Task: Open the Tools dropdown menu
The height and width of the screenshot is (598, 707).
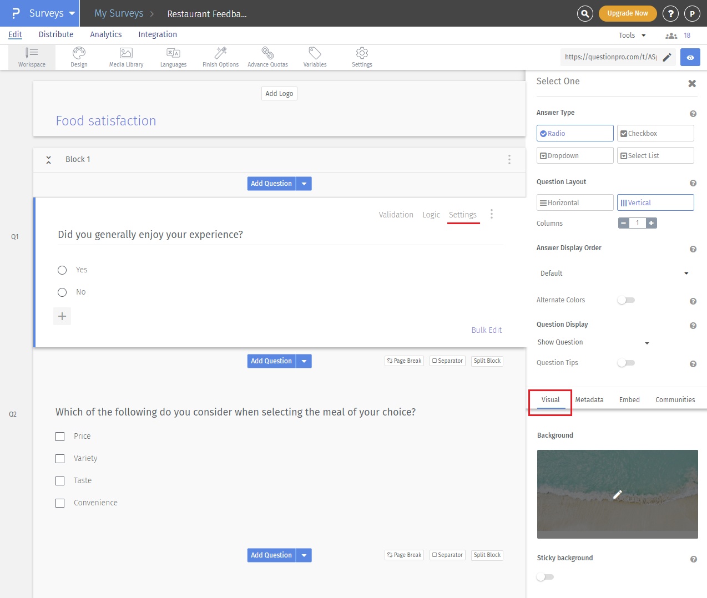Action: (632, 36)
